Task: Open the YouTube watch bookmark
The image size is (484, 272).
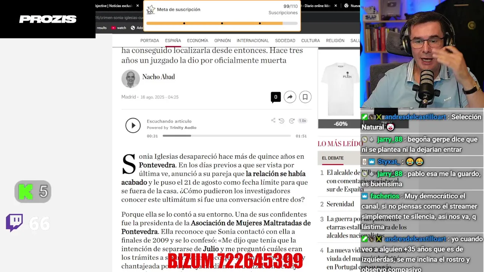Action: pos(119,28)
